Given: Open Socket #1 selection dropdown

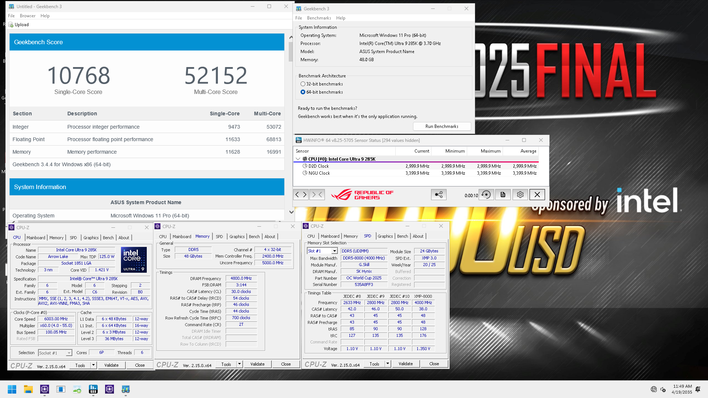Looking at the screenshot, I should click(69, 353).
